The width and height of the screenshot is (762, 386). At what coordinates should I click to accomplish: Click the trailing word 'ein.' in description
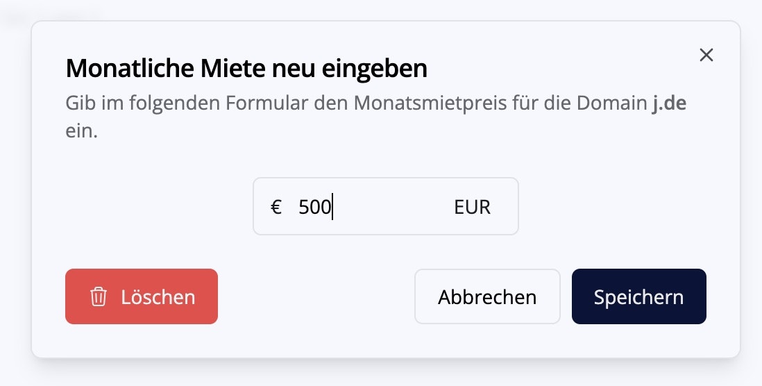tap(81, 131)
